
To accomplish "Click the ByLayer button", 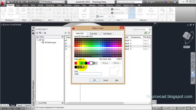I will click(105, 63).
